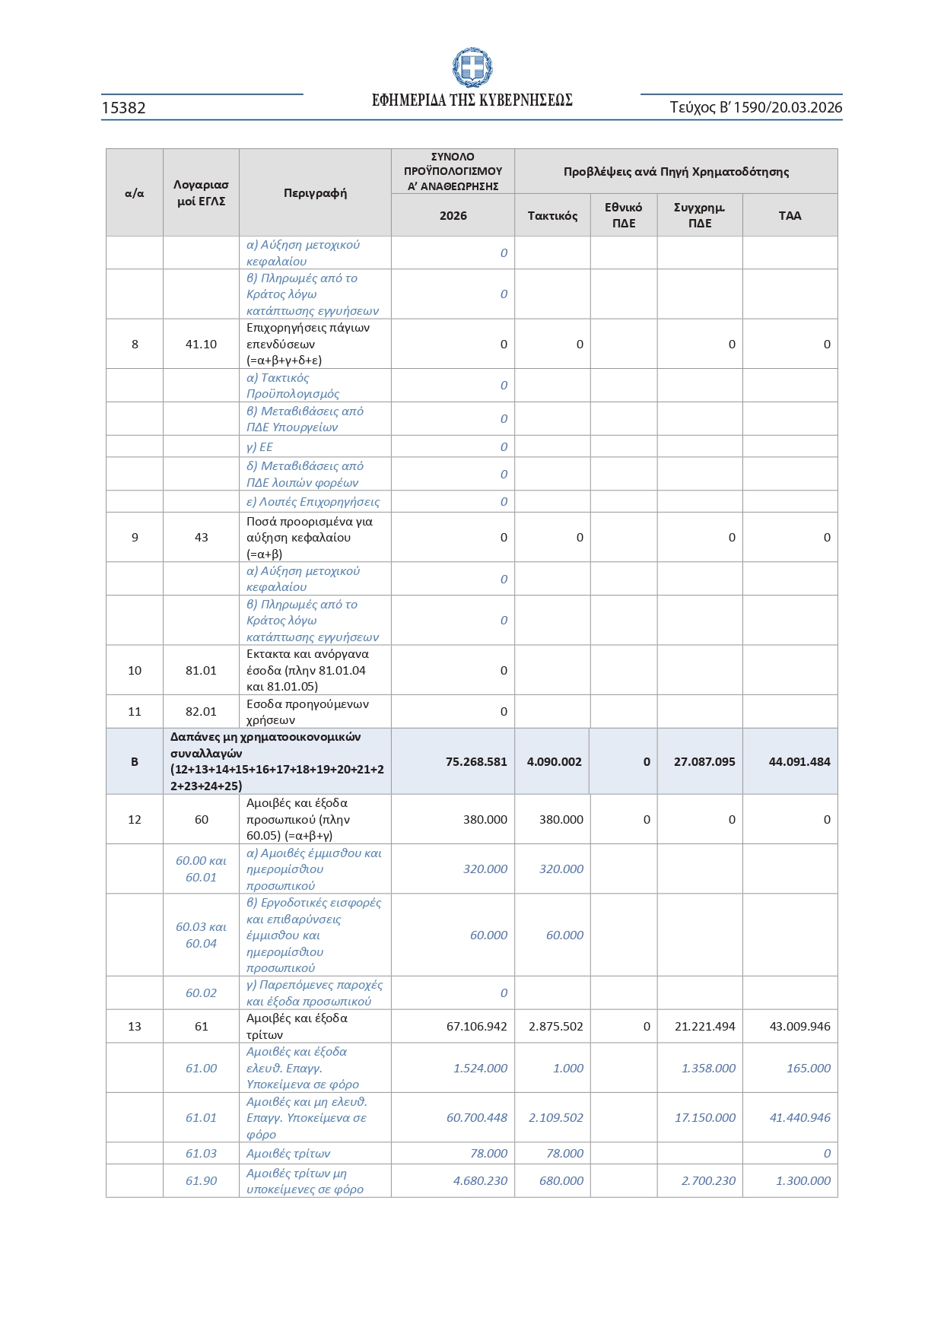Click the ΤΑΑ total 44.091.484

pos(799,762)
